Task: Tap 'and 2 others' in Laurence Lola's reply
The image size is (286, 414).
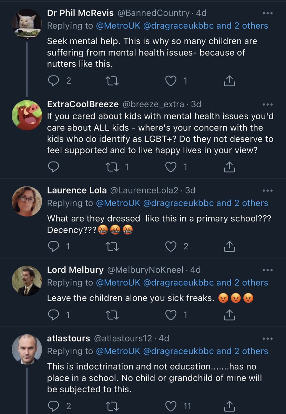Action: pyautogui.click(x=242, y=203)
